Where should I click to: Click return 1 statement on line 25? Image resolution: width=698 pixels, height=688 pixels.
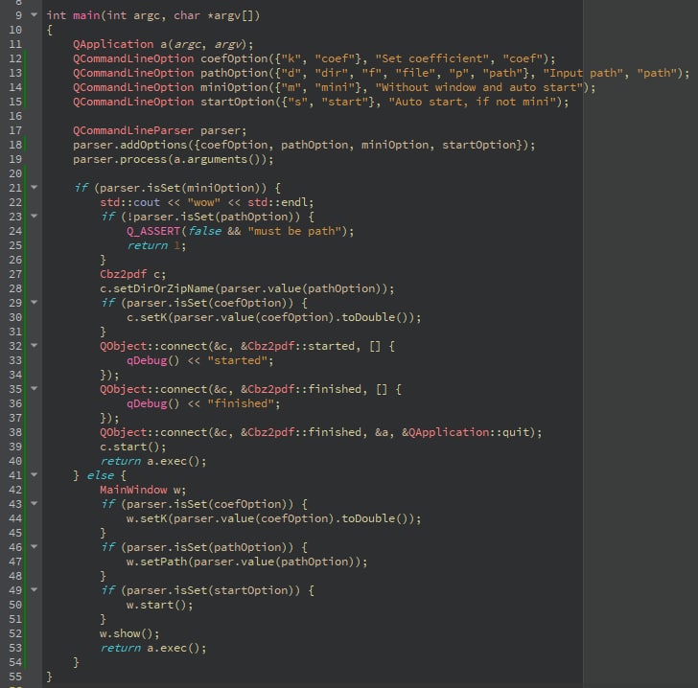(x=156, y=245)
